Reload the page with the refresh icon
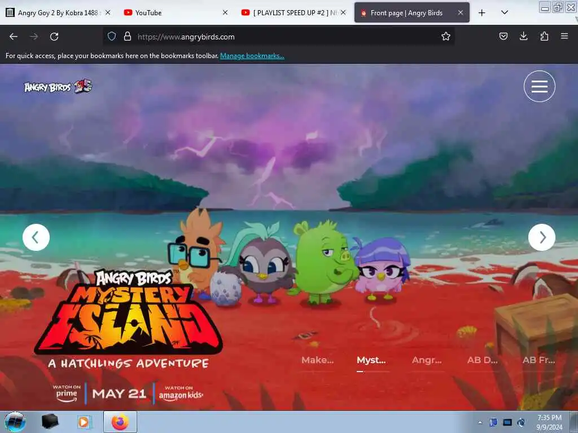Viewport: 578px width, 433px height. tap(54, 37)
